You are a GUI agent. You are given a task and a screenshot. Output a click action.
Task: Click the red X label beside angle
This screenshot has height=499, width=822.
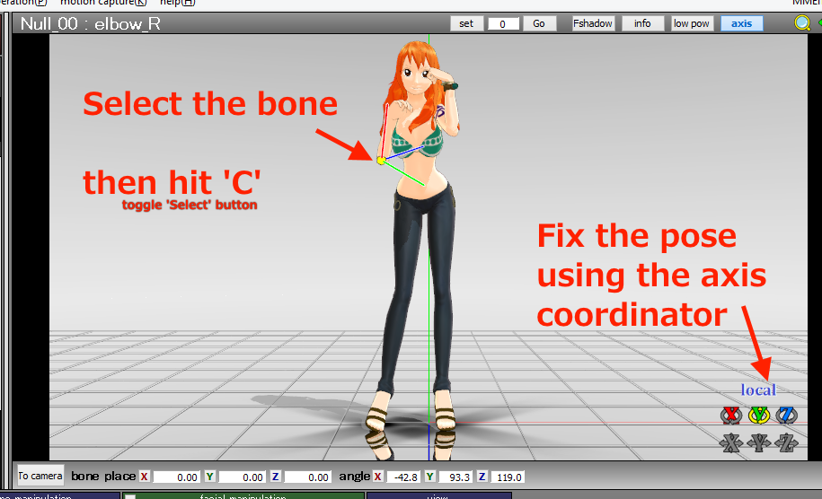point(377,477)
